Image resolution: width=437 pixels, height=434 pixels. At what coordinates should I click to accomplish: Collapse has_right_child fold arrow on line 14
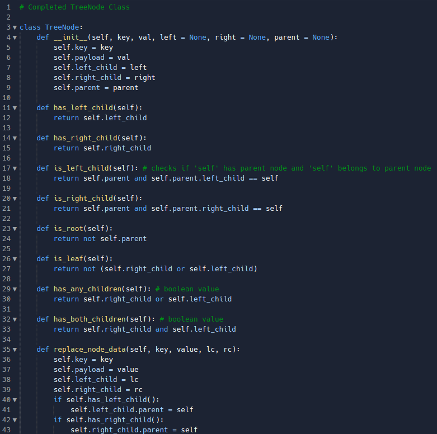[15, 138]
